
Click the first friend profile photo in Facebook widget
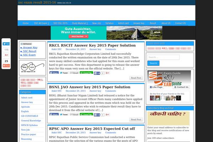tap(152, 98)
